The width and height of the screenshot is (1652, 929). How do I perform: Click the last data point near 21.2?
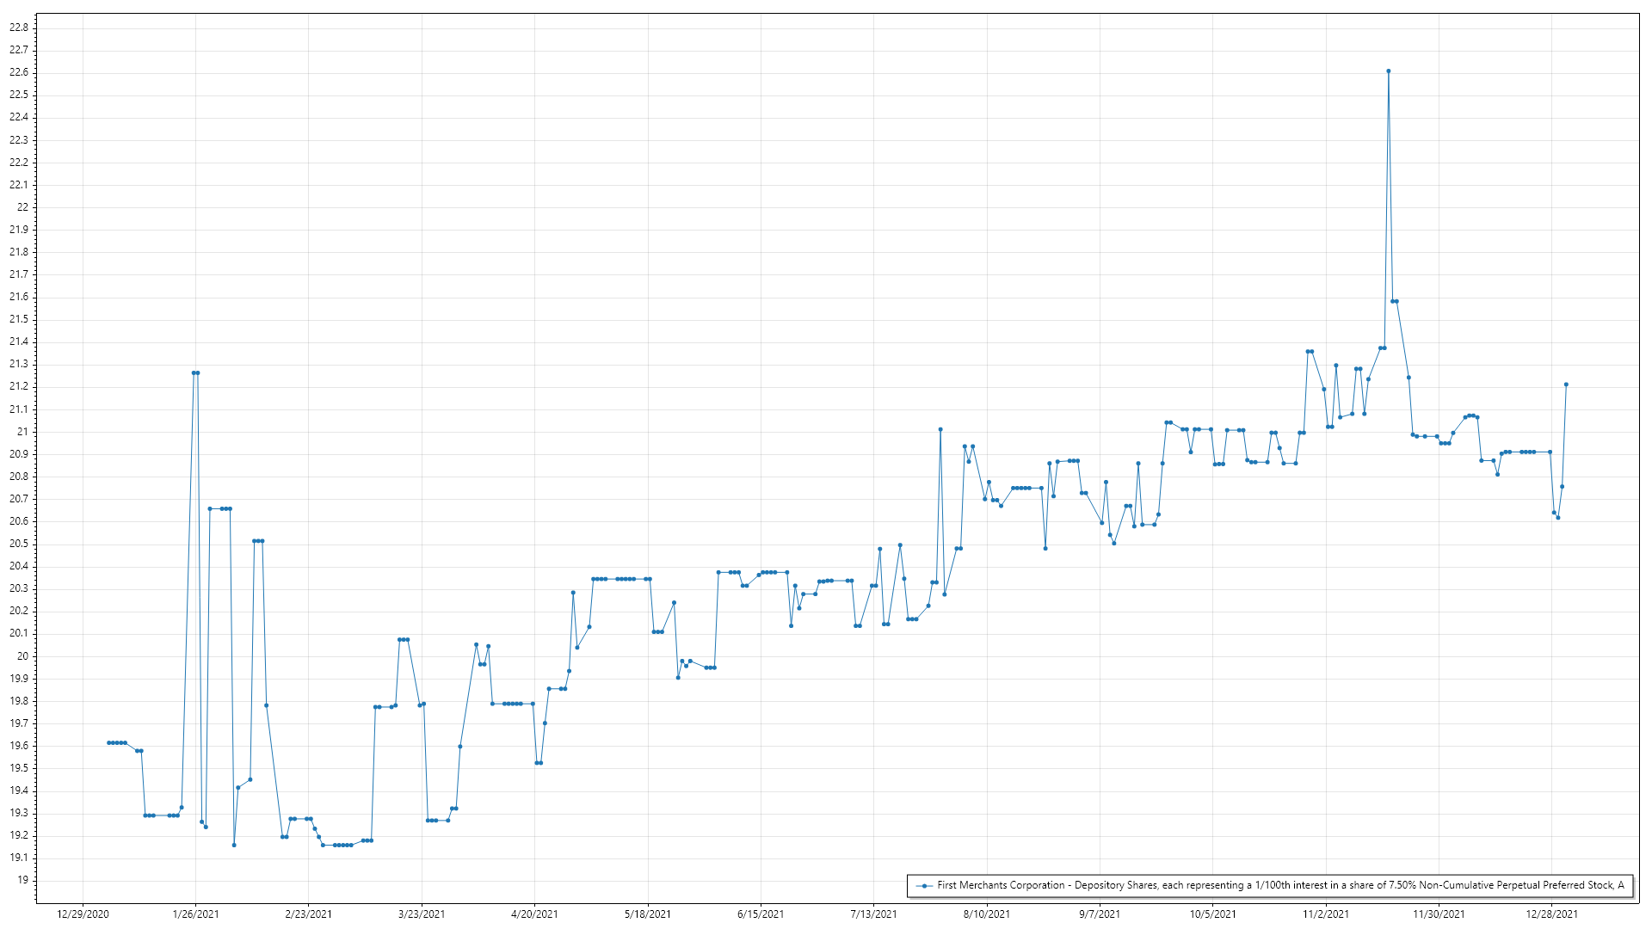click(1566, 385)
